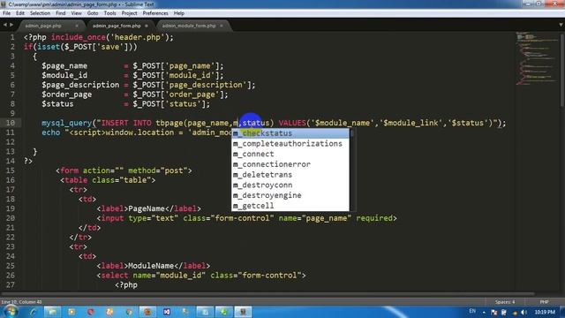Open the Help menu
This screenshot has height=318, width=565.
(179, 13)
